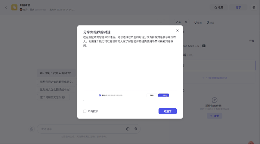Open the AI翻译官 app logo icon
This screenshot has height=144, width=260.
click(x=14, y=7)
